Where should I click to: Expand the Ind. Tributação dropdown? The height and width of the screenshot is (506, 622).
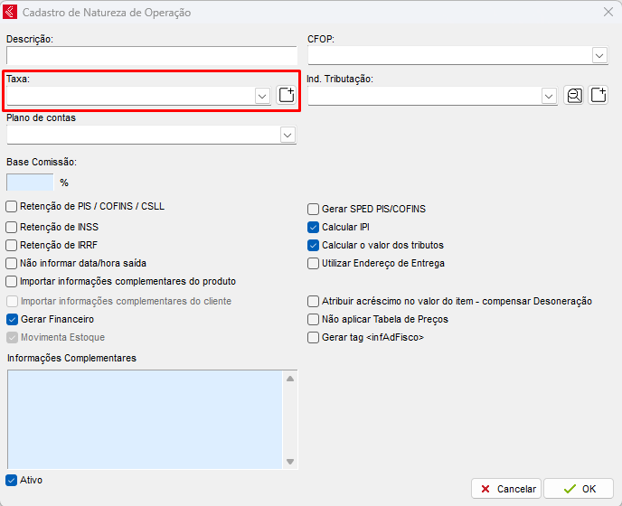click(549, 96)
